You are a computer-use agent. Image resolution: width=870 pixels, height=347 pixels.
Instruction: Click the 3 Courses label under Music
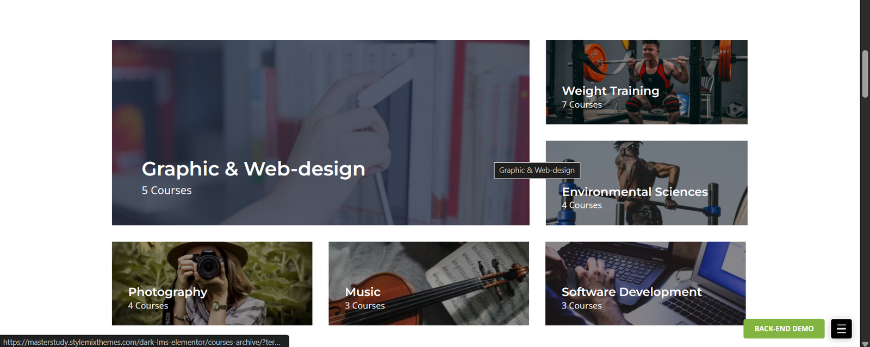(365, 306)
